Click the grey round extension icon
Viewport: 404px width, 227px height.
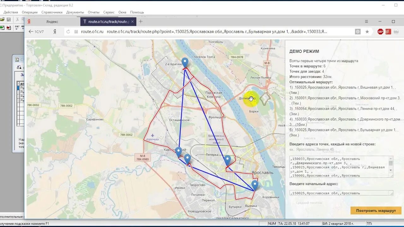pyautogui.click(x=396, y=32)
